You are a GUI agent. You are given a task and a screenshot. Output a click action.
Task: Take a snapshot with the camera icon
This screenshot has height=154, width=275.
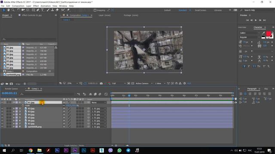(x=101, y=83)
